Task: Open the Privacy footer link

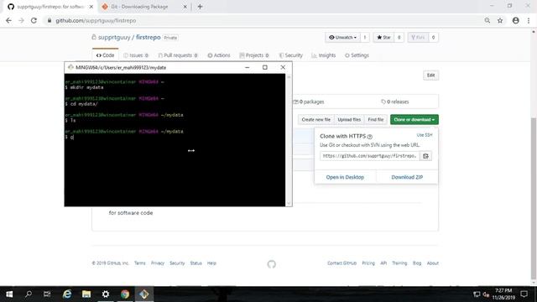Action: 158,263
